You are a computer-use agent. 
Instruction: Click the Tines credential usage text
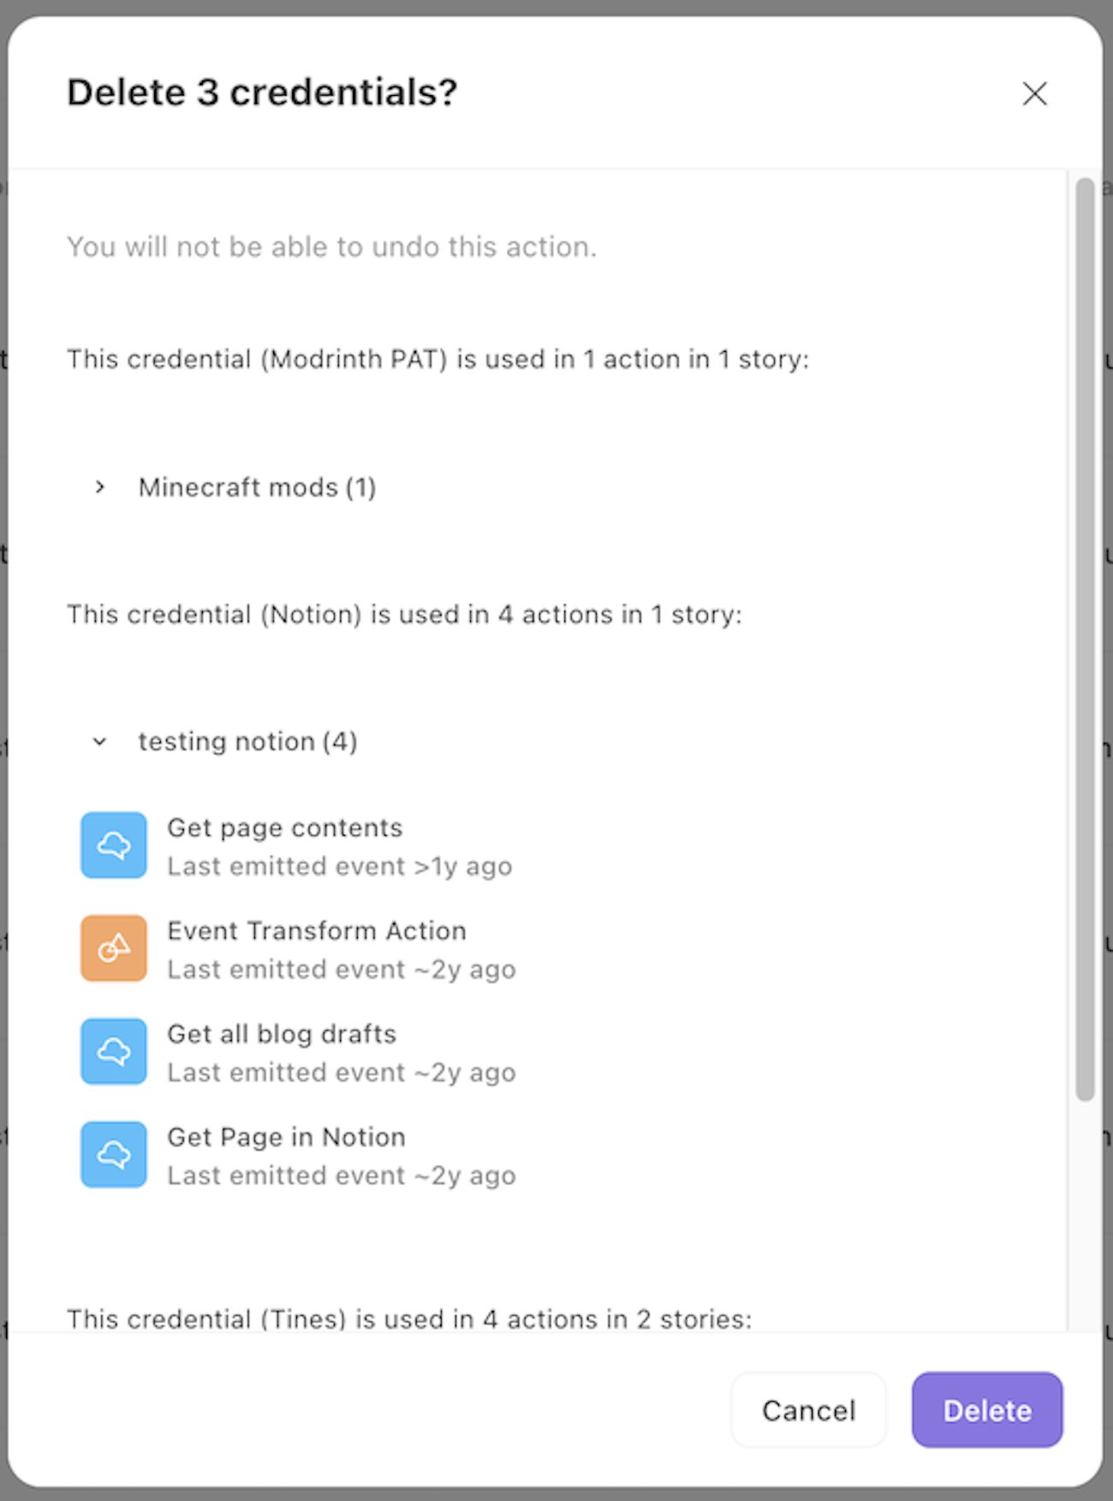coord(409,1319)
